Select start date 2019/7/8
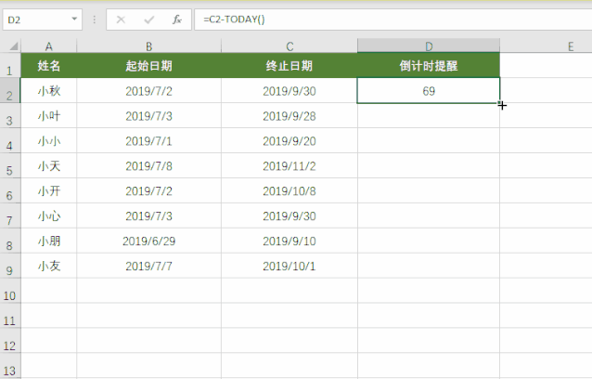 (x=148, y=165)
